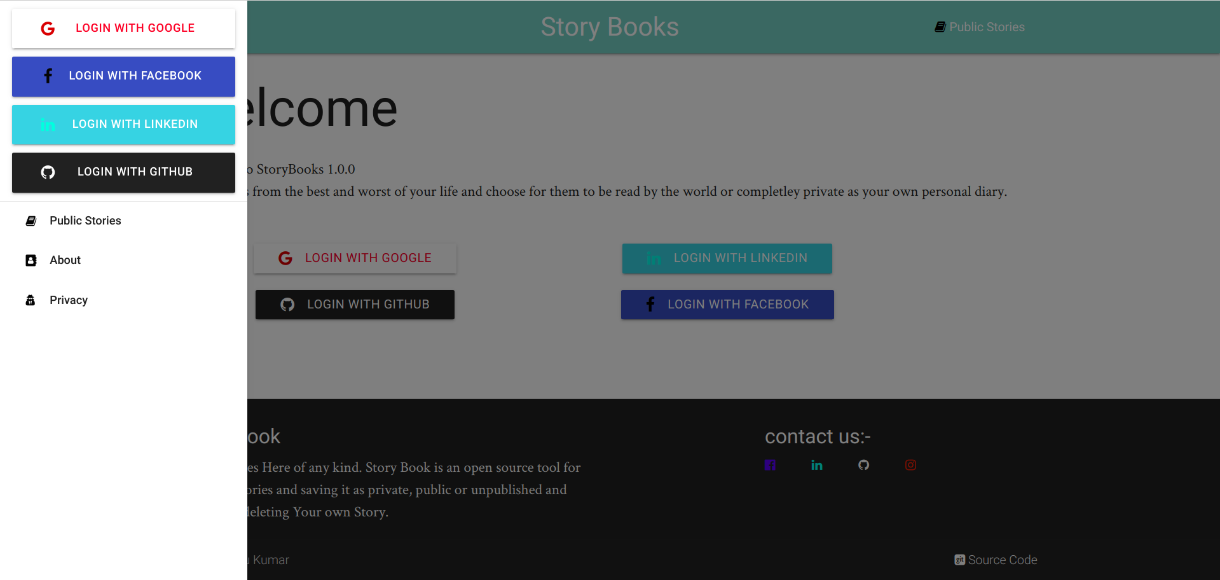Select sidebar Login with GitHub button
The height and width of the screenshot is (580, 1220).
coord(123,172)
